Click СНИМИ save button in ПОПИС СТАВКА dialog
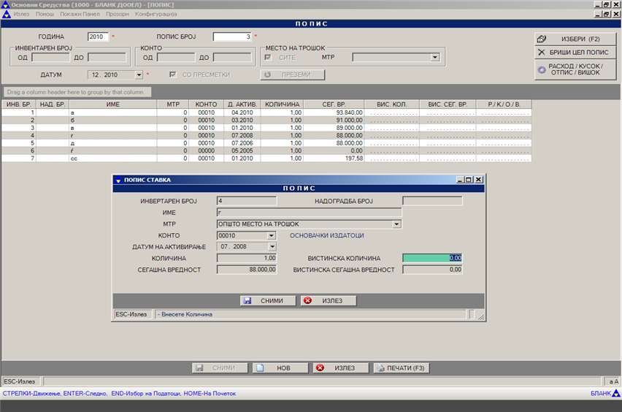 click(268, 300)
